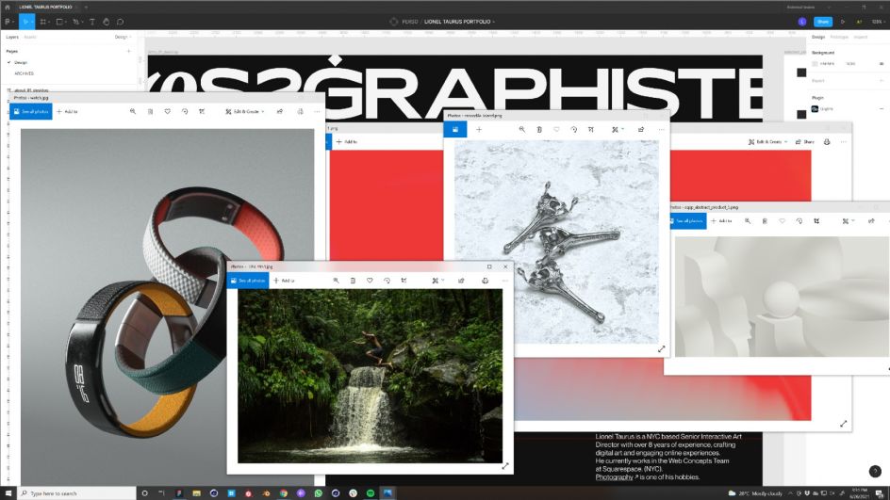Select the Hand tool in Figma toolbar
890x500 pixels.
point(107,21)
